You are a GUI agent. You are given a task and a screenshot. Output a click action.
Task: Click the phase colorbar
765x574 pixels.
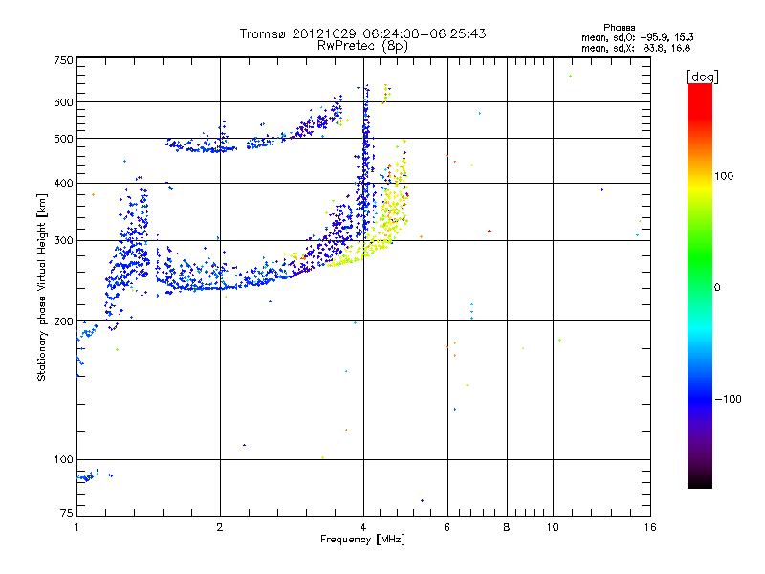[x=700, y=285]
